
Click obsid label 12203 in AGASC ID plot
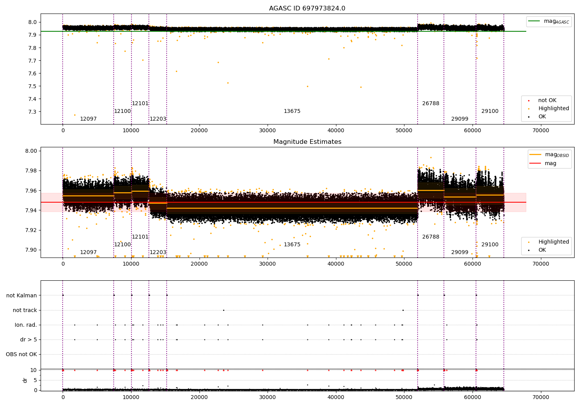[x=158, y=119]
